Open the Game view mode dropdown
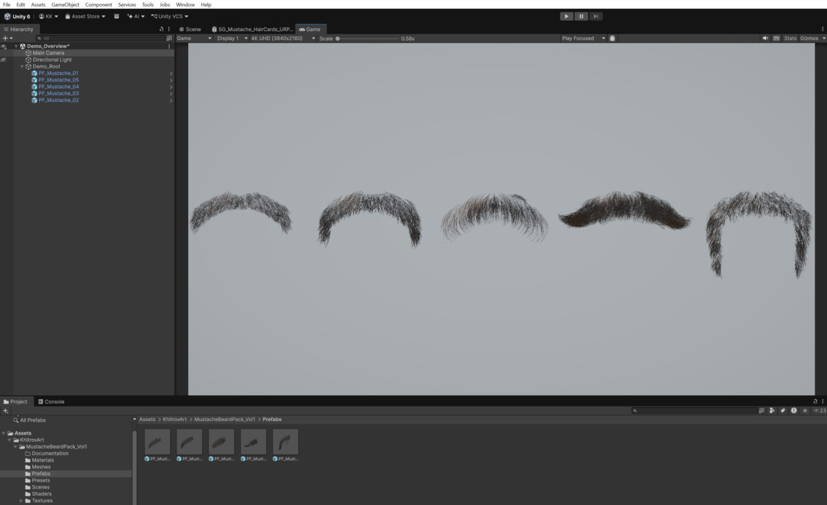Screen dimensions: 827x505 click(x=194, y=39)
